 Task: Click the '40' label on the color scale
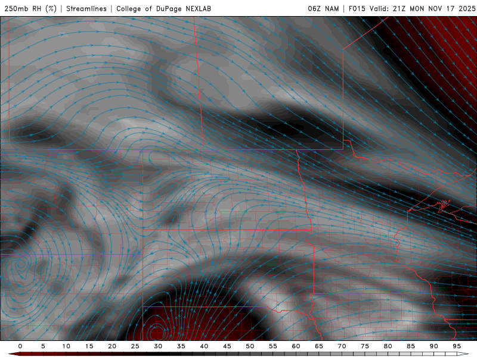tap(204, 346)
